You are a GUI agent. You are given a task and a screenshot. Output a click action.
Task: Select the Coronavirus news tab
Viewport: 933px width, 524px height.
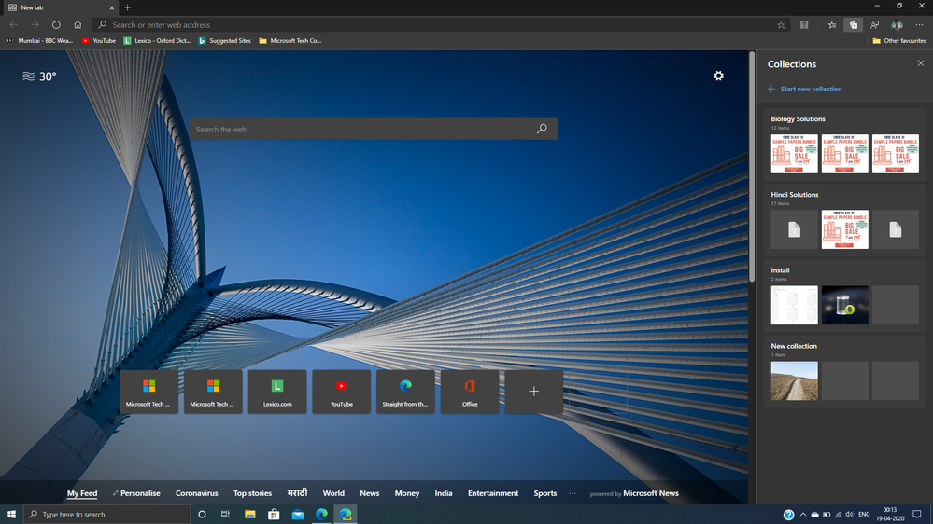196,493
